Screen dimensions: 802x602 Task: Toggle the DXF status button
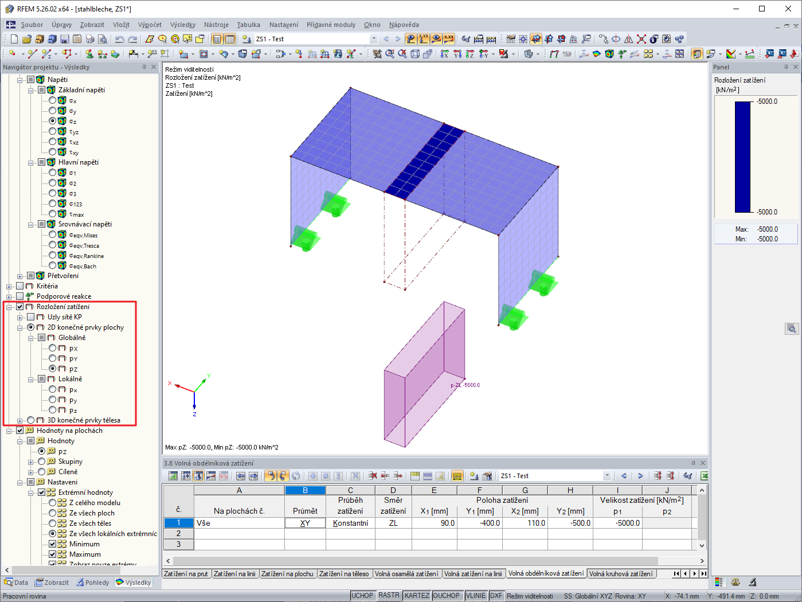click(x=496, y=596)
